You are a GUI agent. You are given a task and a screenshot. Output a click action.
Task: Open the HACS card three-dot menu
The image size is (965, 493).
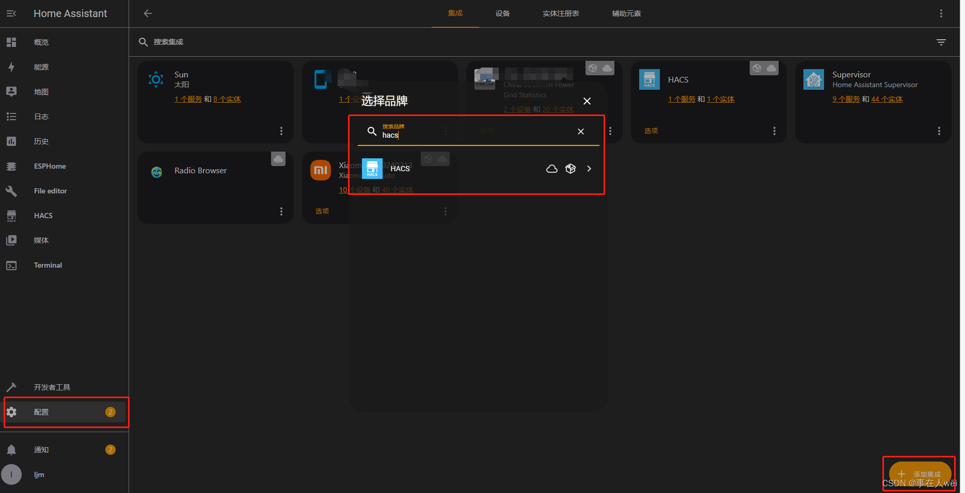(x=774, y=131)
